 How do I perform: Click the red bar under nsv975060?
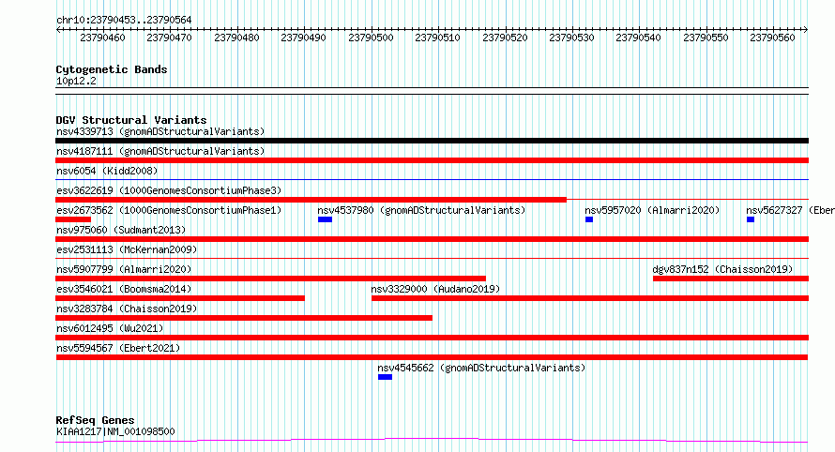[432, 239]
